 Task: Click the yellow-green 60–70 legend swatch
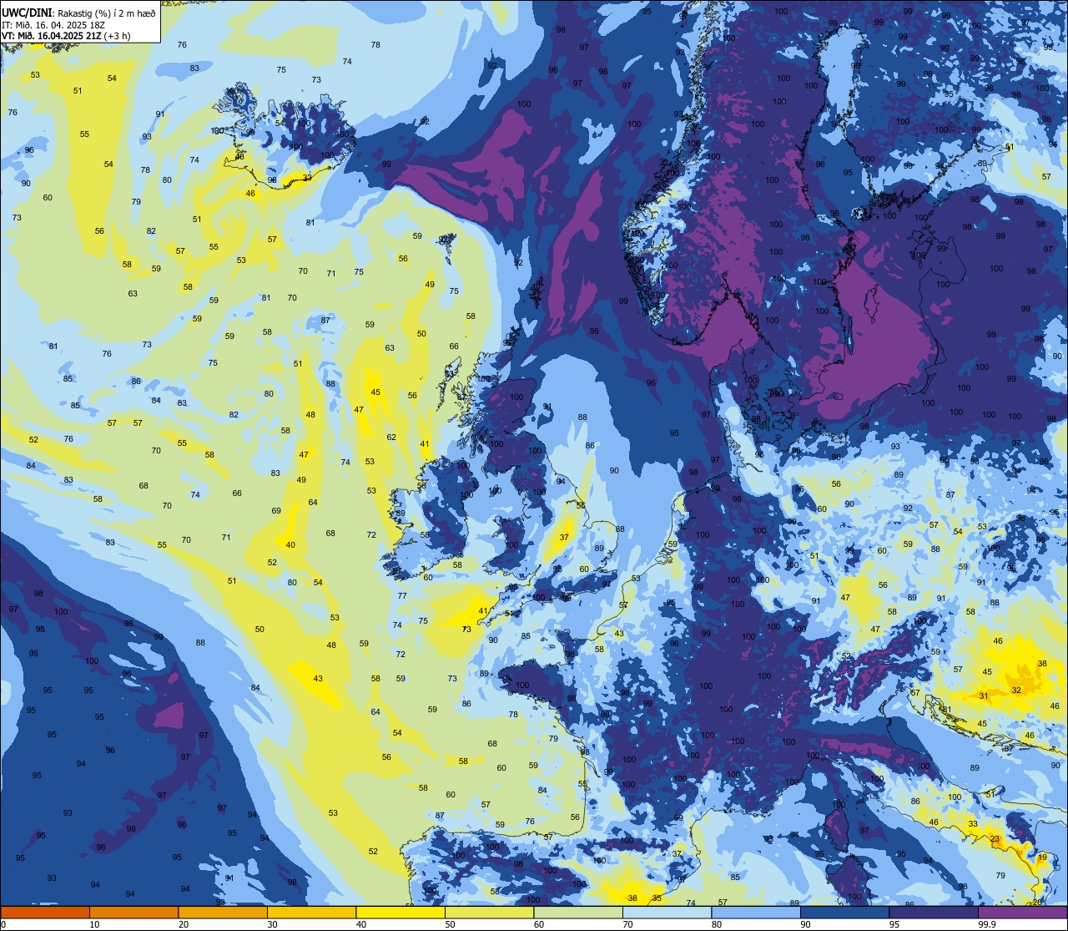[578, 912]
